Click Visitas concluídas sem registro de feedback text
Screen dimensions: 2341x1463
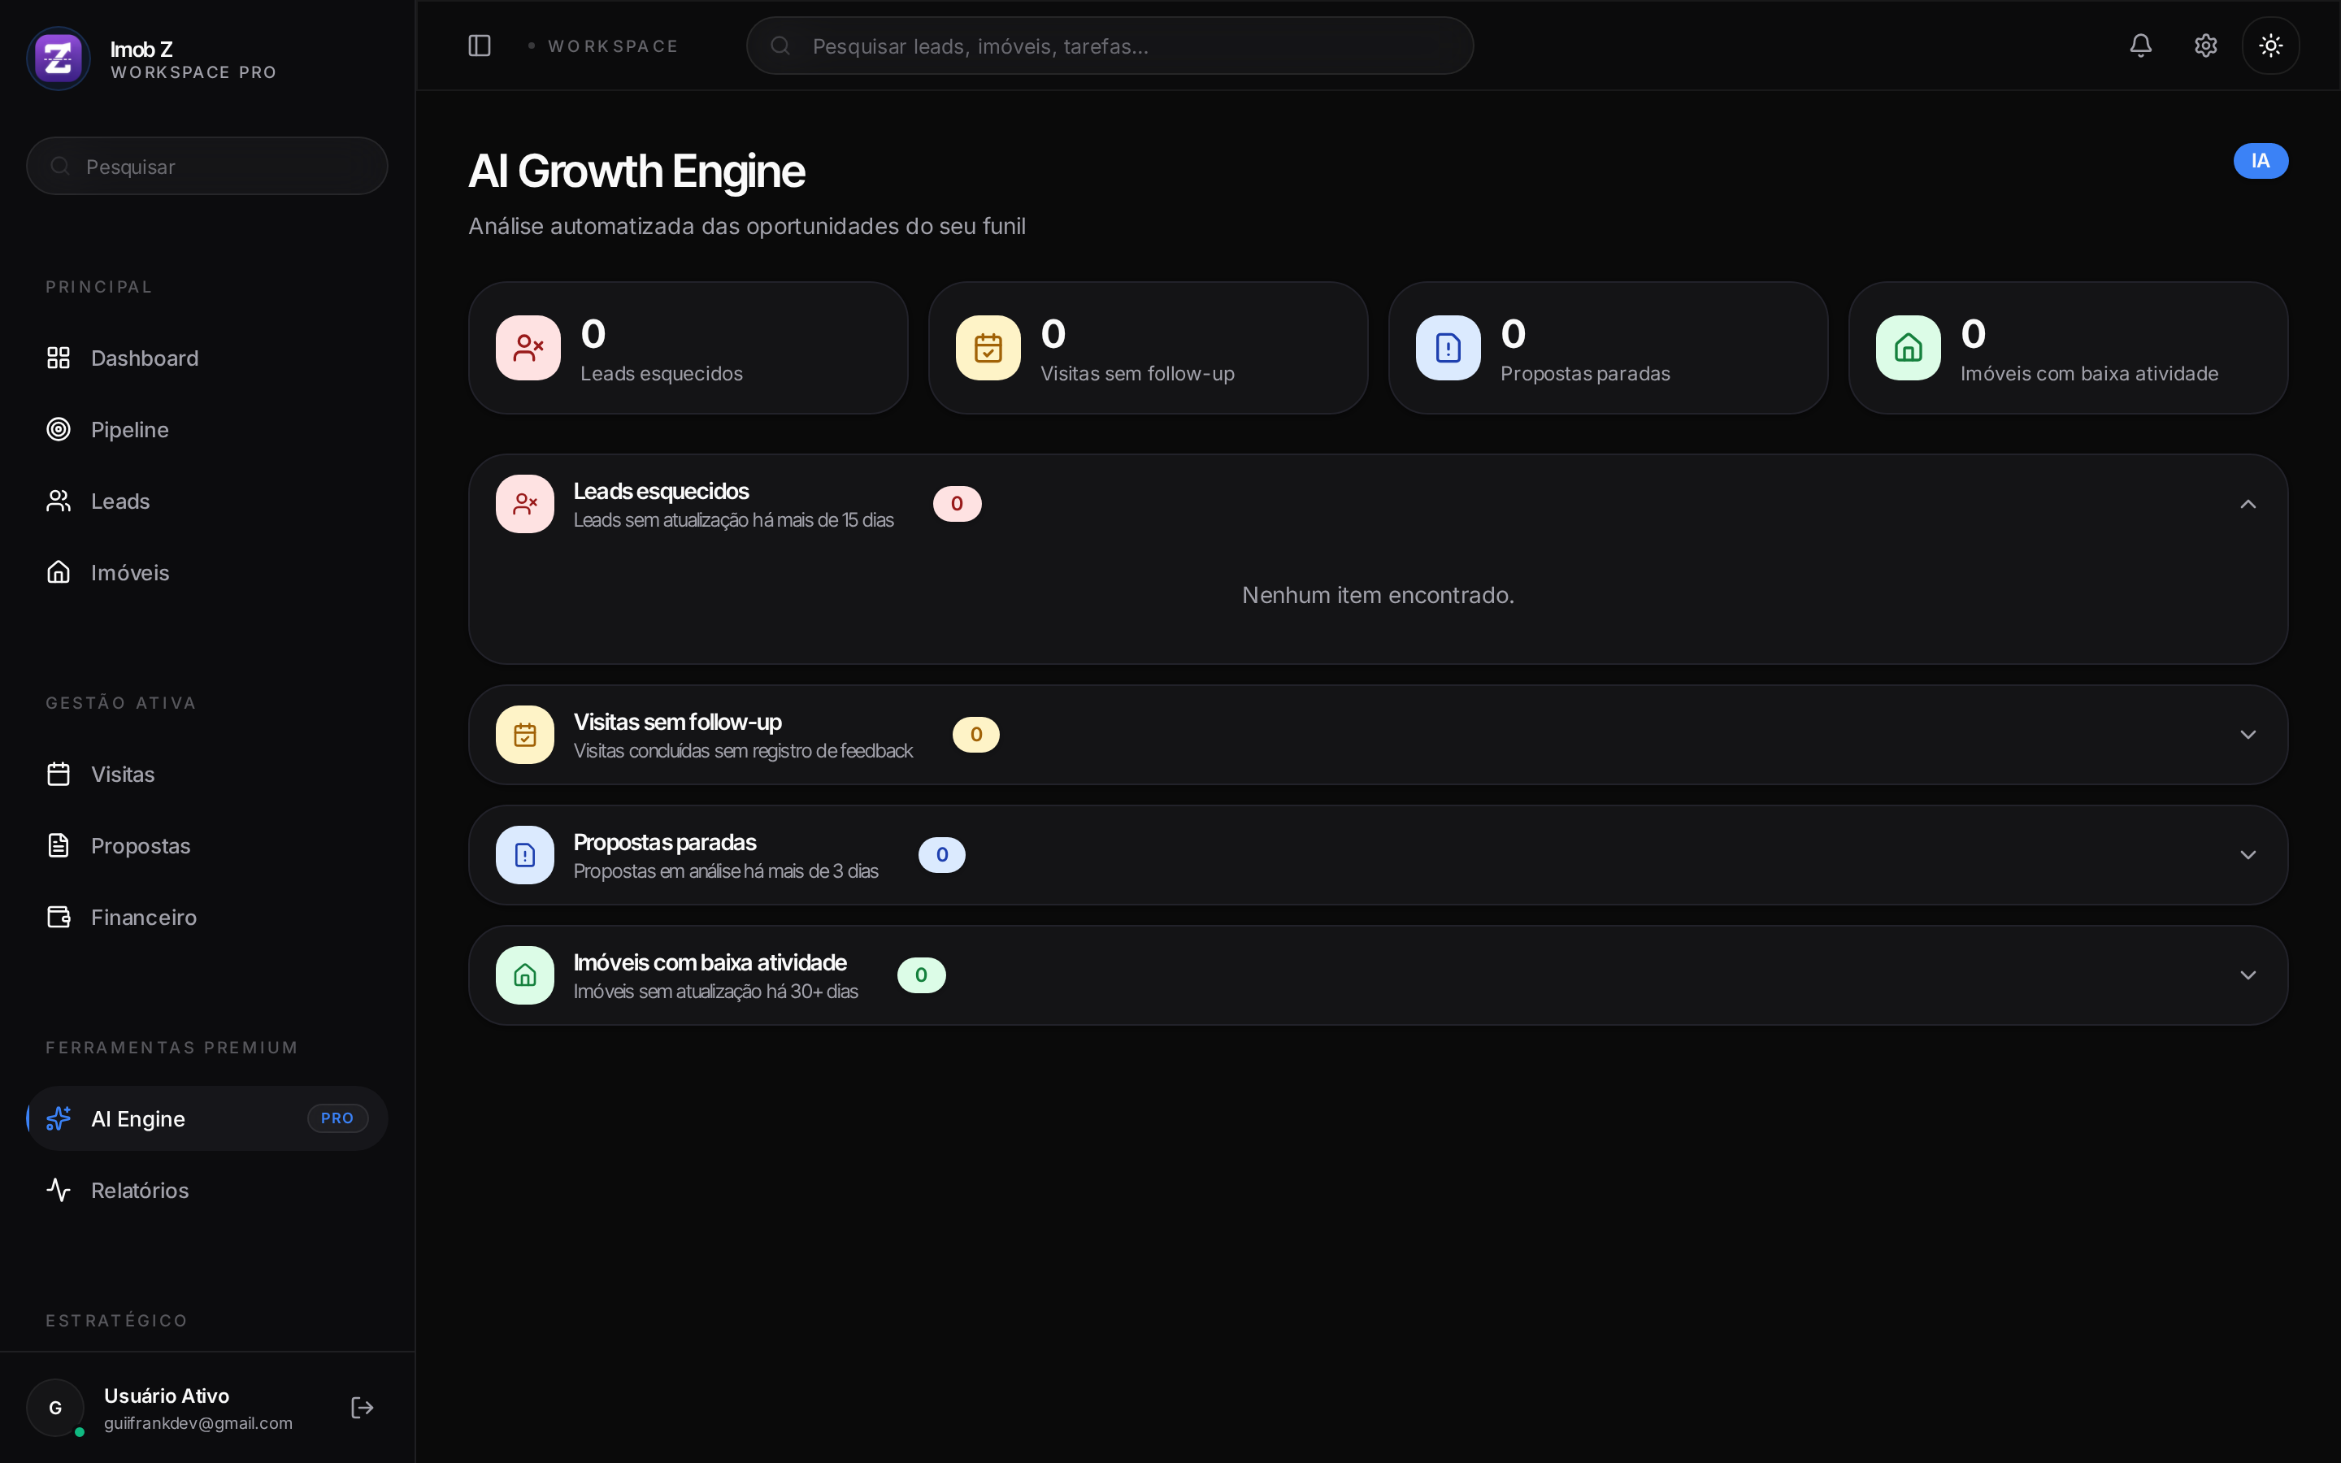pos(743,752)
